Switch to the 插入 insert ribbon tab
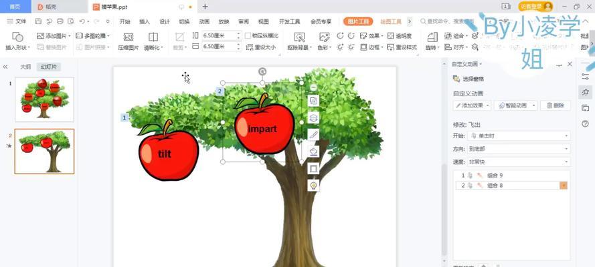The height and width of the screenshot is (267, 595). coord(145,21)
